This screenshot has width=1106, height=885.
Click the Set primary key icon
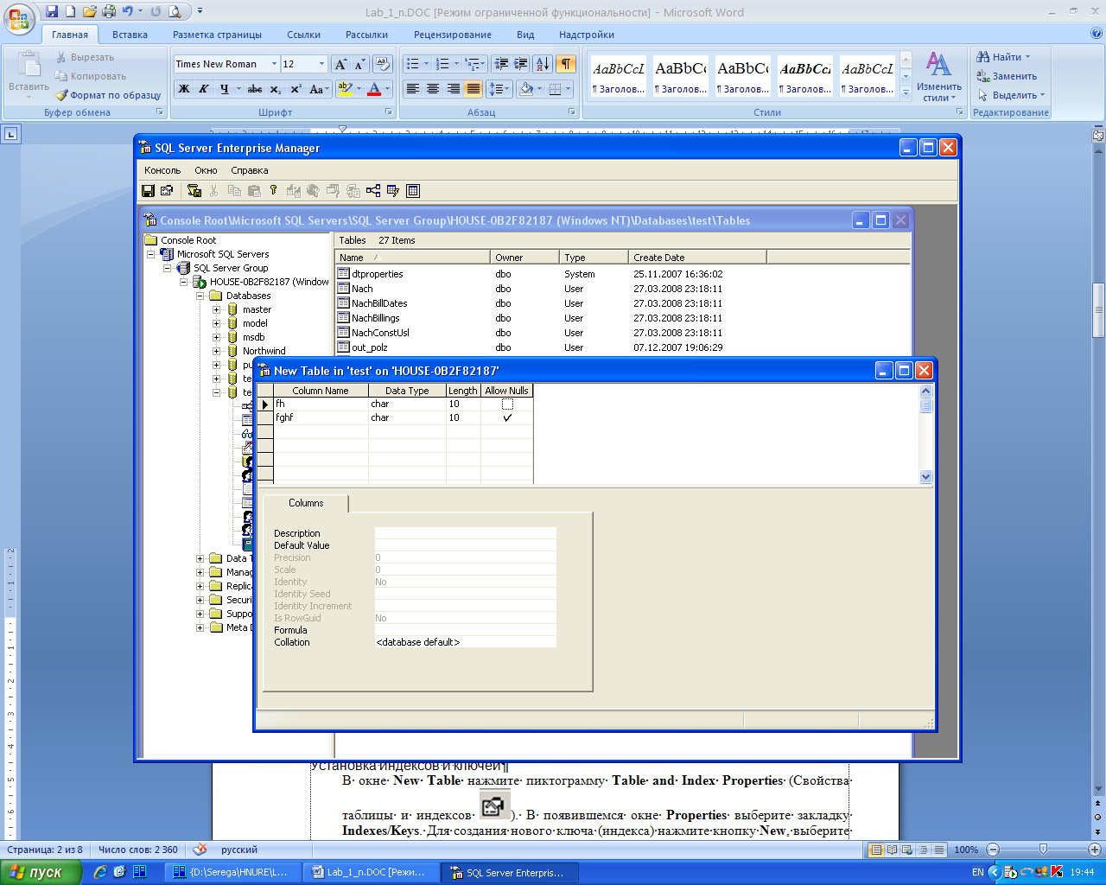coord(274,190)
